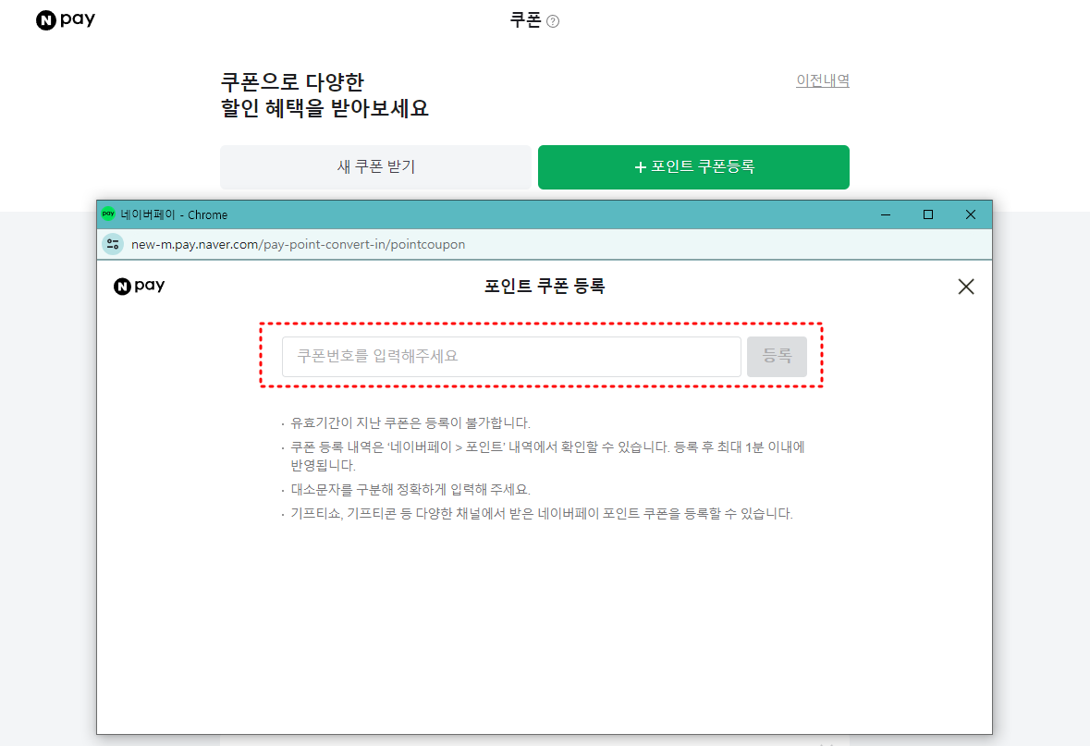This screenshot has height=746, width=1090.
Task: Close the 포인트 쿠폰 등록 panel with X
Action: point(965,287)
